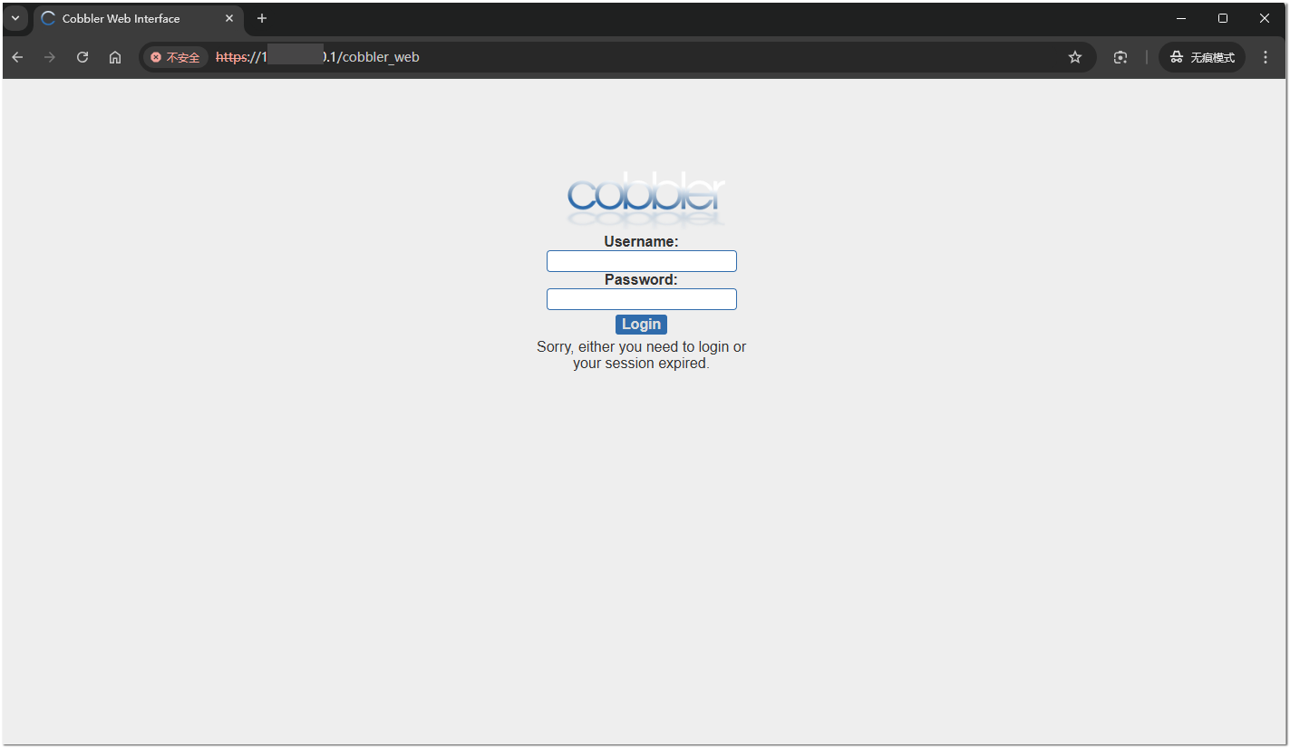Reload the page with refresh icon
Image resolution: width=1290 pixels, height=748 pixels.
pyautogui.click(x=82, y=57)
